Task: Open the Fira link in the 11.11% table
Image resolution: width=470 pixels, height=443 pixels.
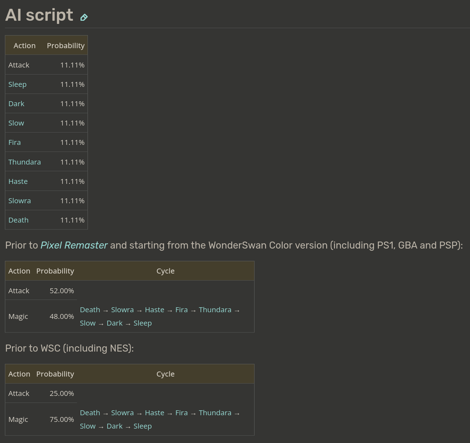Action: [15, 142]
